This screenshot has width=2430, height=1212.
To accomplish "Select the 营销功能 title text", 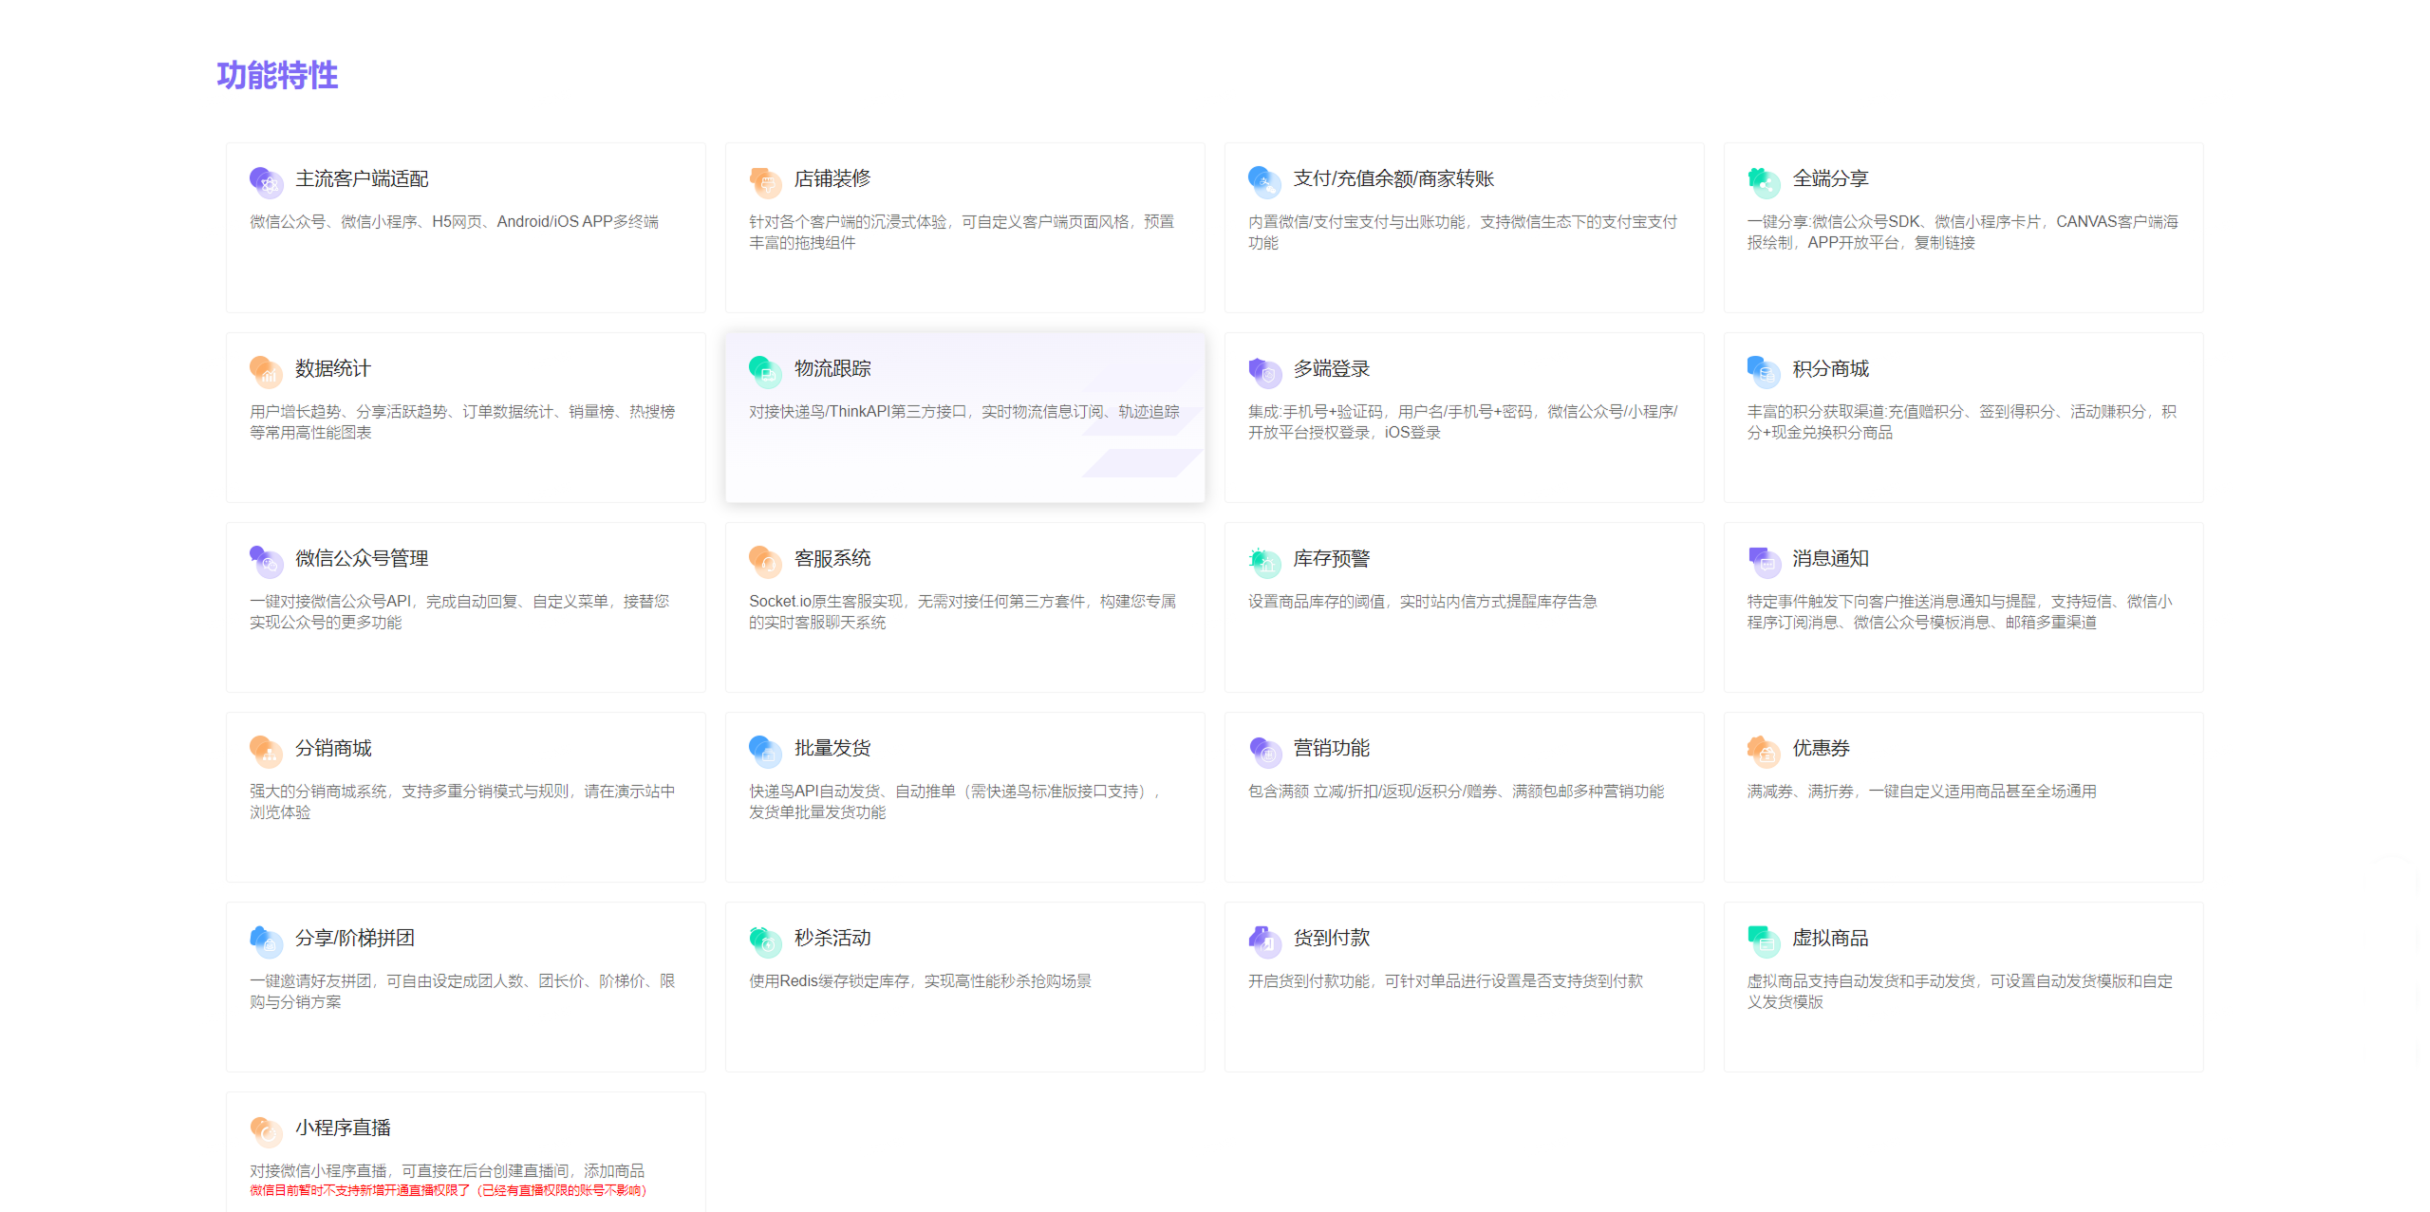I will (x=1332, y=748).
